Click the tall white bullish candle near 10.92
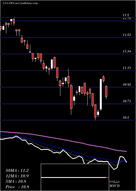Screen dimensions: 136x191 tap(101, 94)
